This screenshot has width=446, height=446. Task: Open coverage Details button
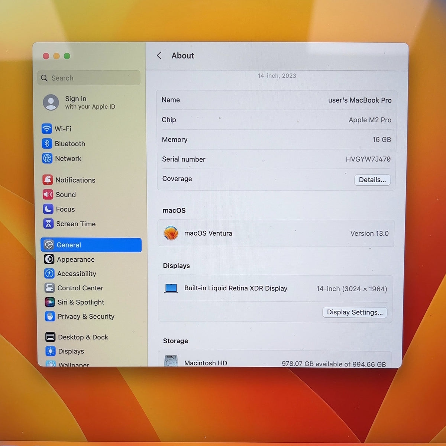[x=372, y=180]
